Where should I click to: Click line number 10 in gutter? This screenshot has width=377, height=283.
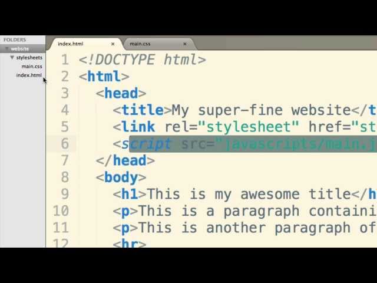pos(61,211)
